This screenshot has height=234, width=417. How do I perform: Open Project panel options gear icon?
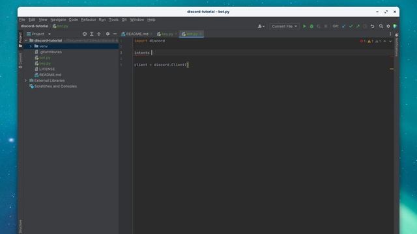pos(108,34)
